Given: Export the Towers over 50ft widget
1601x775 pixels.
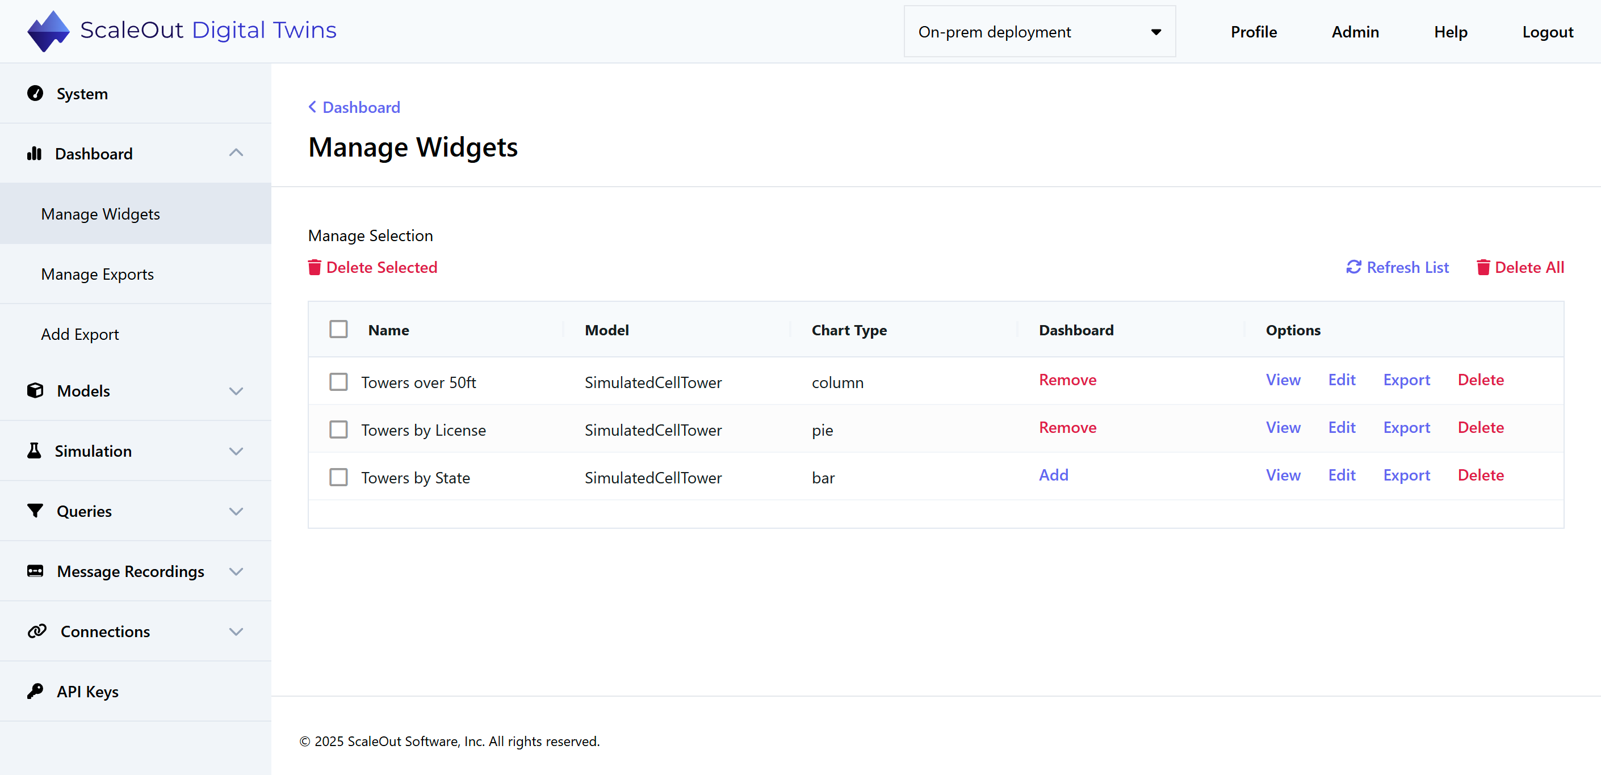Looking at the screenshot, I should pos(1406,380).
